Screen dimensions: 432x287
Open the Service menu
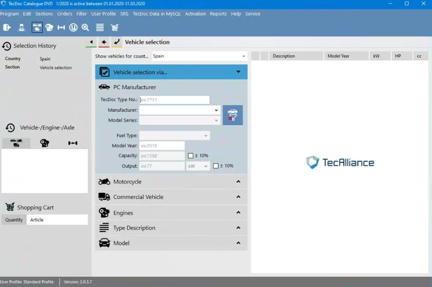[x=253, y=14]
